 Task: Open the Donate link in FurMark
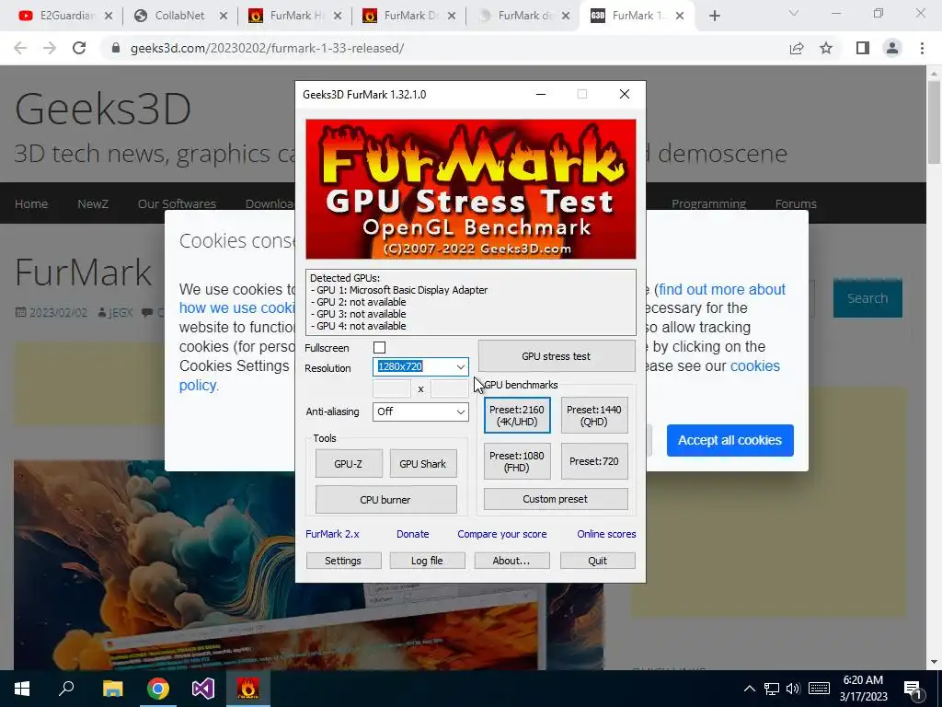point(413,534)
